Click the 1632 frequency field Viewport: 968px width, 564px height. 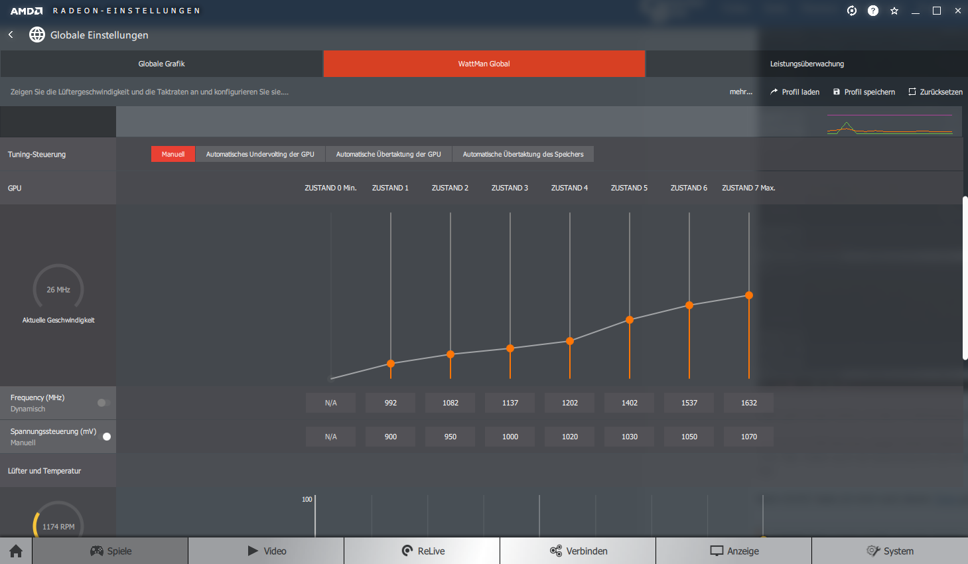point(749,403)
